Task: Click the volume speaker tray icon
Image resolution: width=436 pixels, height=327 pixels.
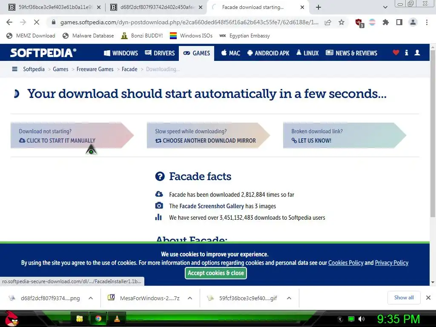Action: [x=361, y=319]
